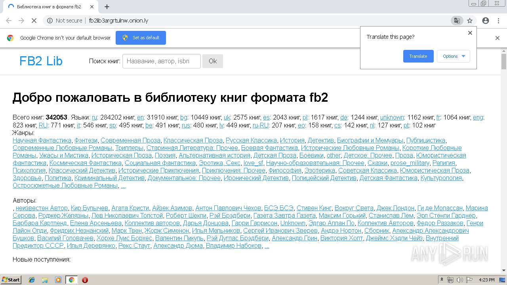Open genre Детектив
The width and height of the screenshot is (507, 285).
321,141
